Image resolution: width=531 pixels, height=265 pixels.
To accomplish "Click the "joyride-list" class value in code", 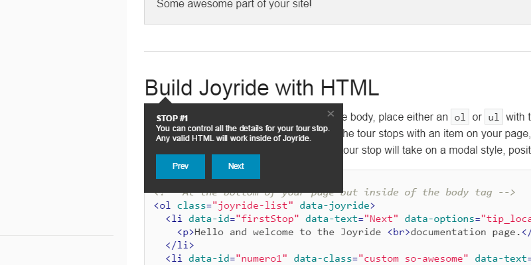I will click(254, 205).
